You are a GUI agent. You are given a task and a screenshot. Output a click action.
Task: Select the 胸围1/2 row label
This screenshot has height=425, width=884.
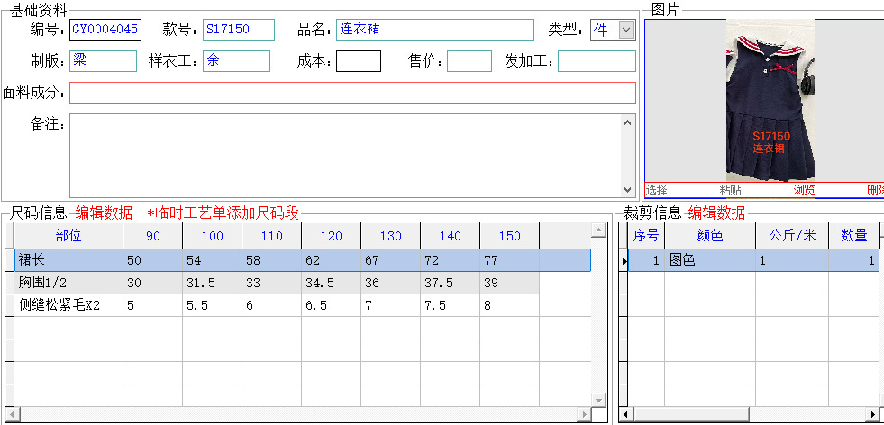[x=68, y=283]
